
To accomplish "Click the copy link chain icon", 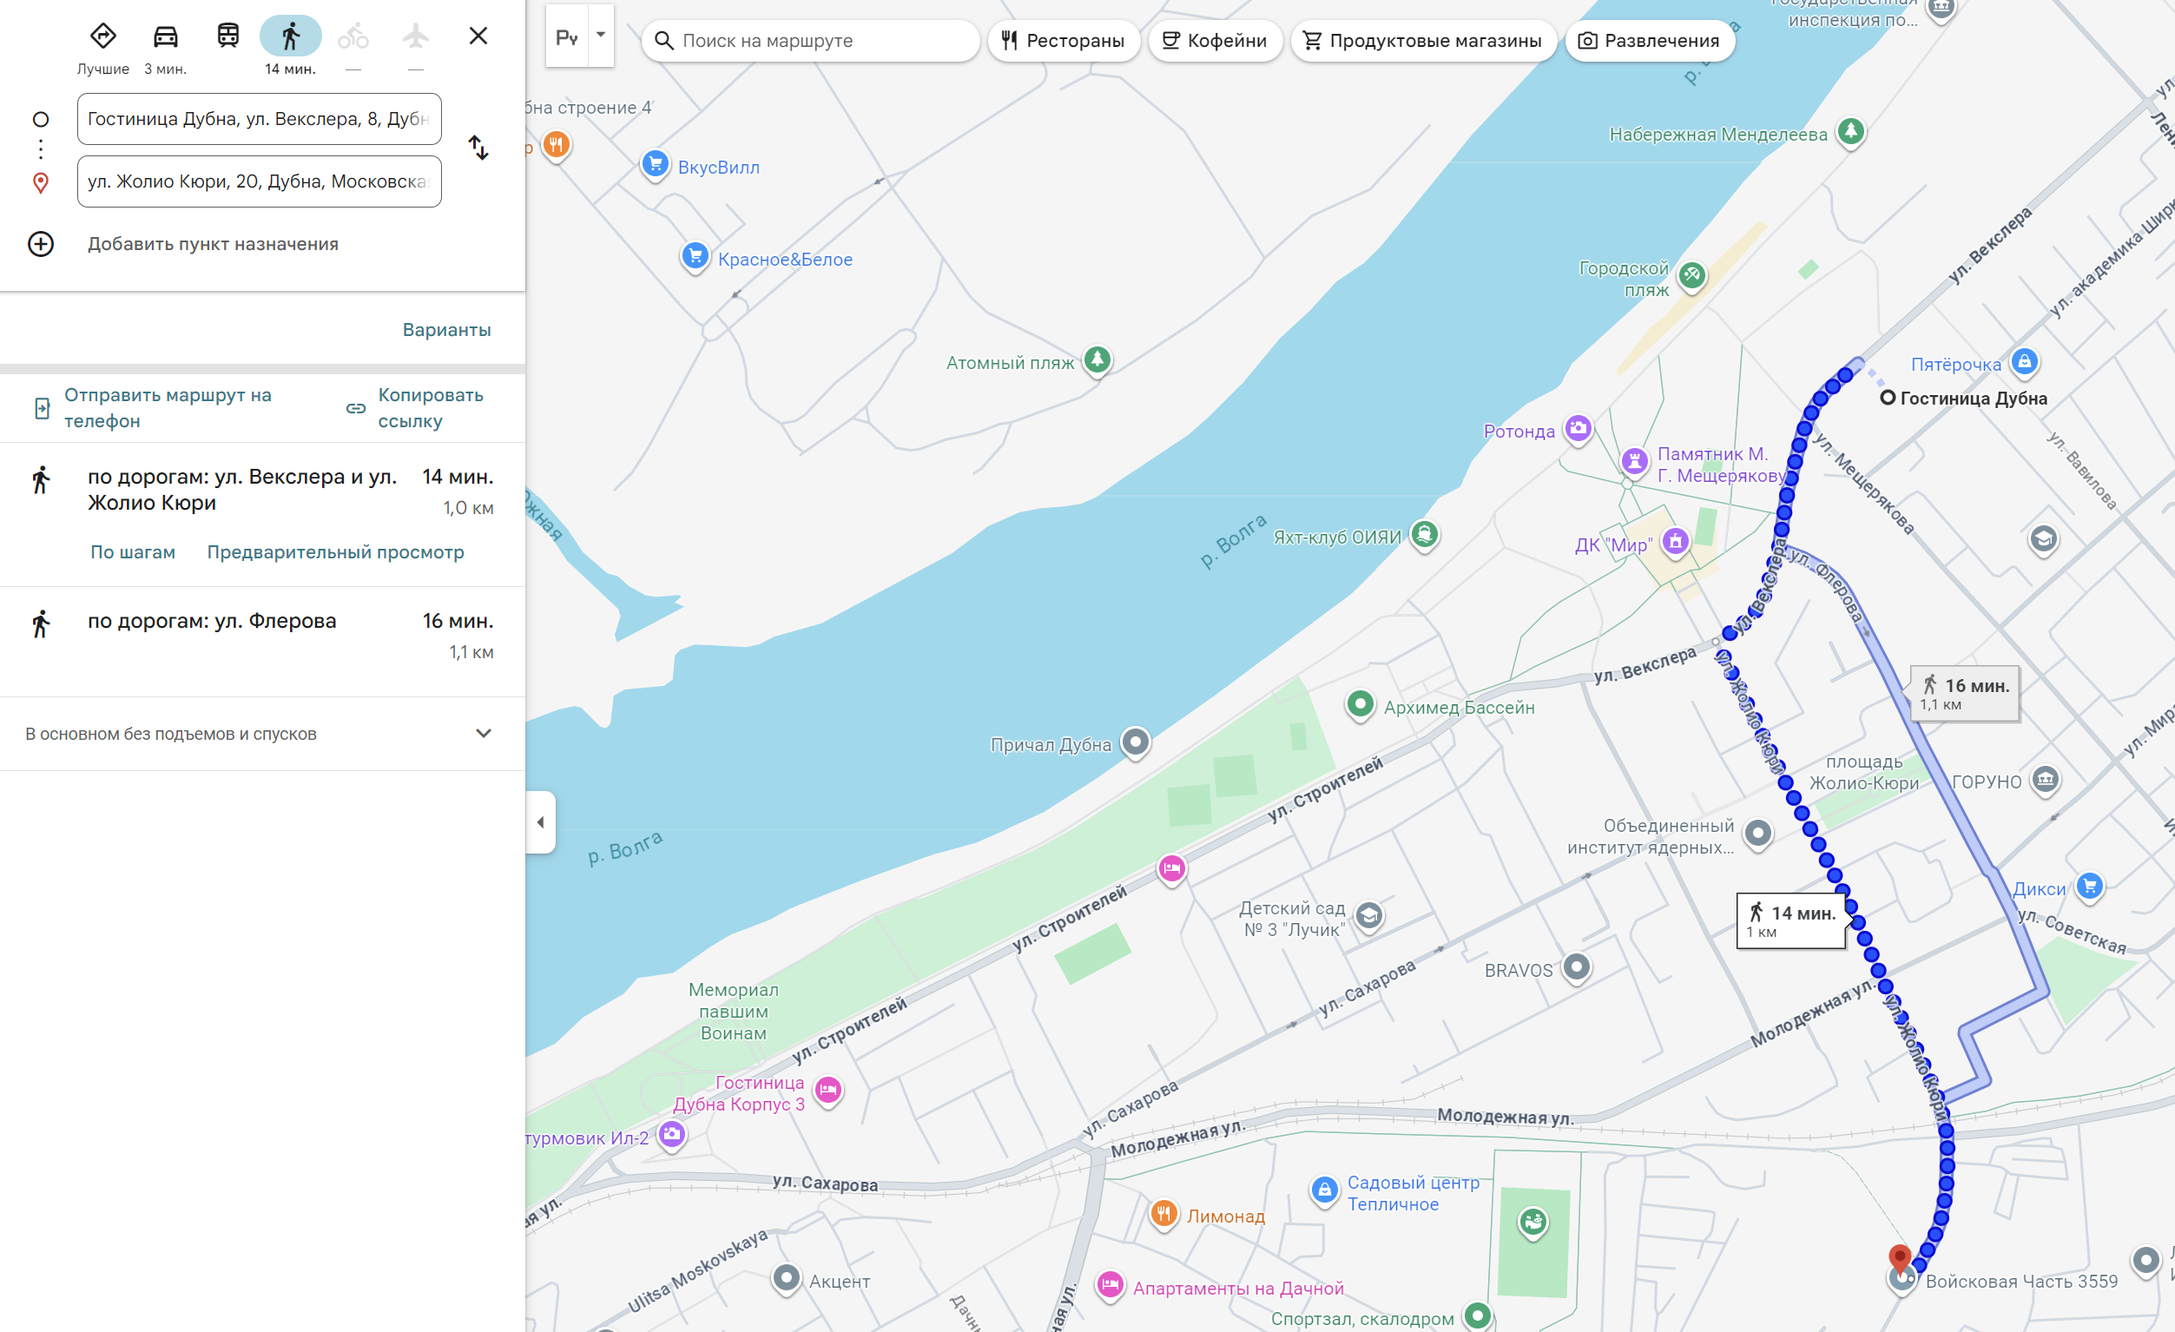I will [356, 408].
